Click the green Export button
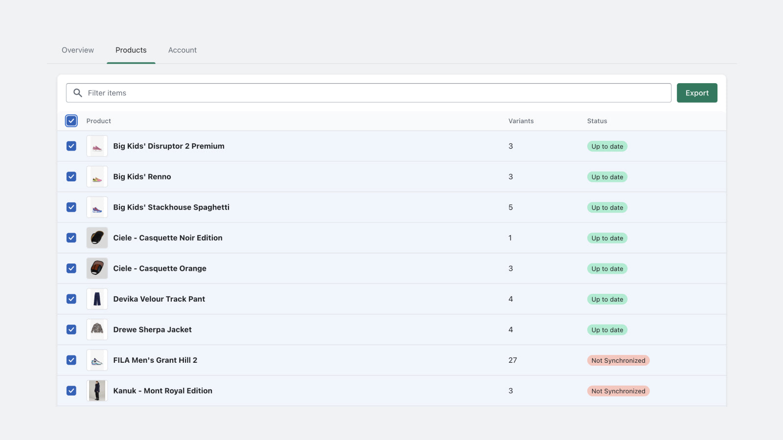 pos(697,93)
